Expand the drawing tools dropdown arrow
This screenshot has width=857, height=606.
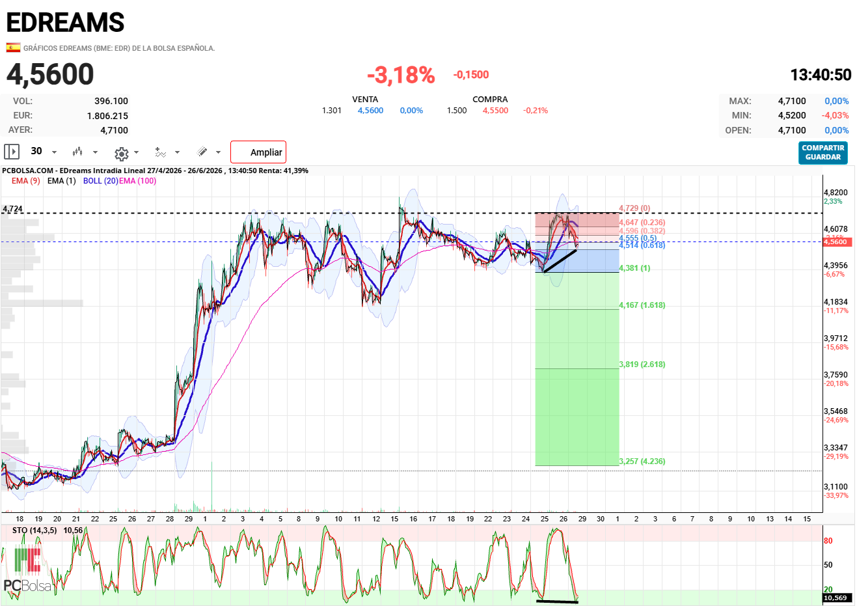coord(218,152)
